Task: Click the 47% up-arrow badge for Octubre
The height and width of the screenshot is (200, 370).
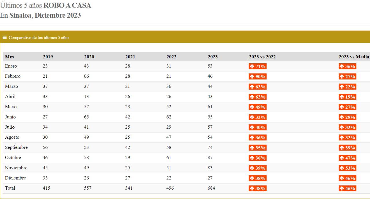Action: click(x=347, y=158)
